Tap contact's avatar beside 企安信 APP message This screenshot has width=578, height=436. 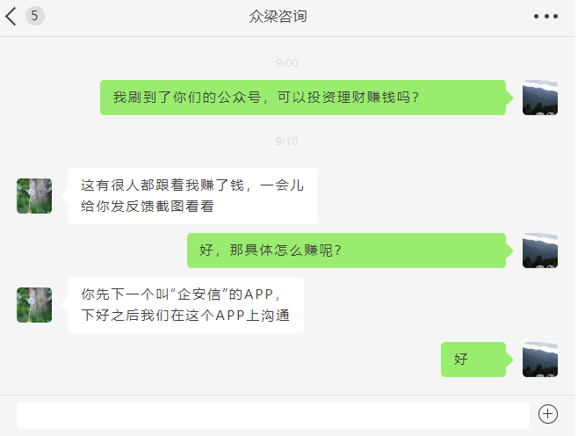(34, 305)
